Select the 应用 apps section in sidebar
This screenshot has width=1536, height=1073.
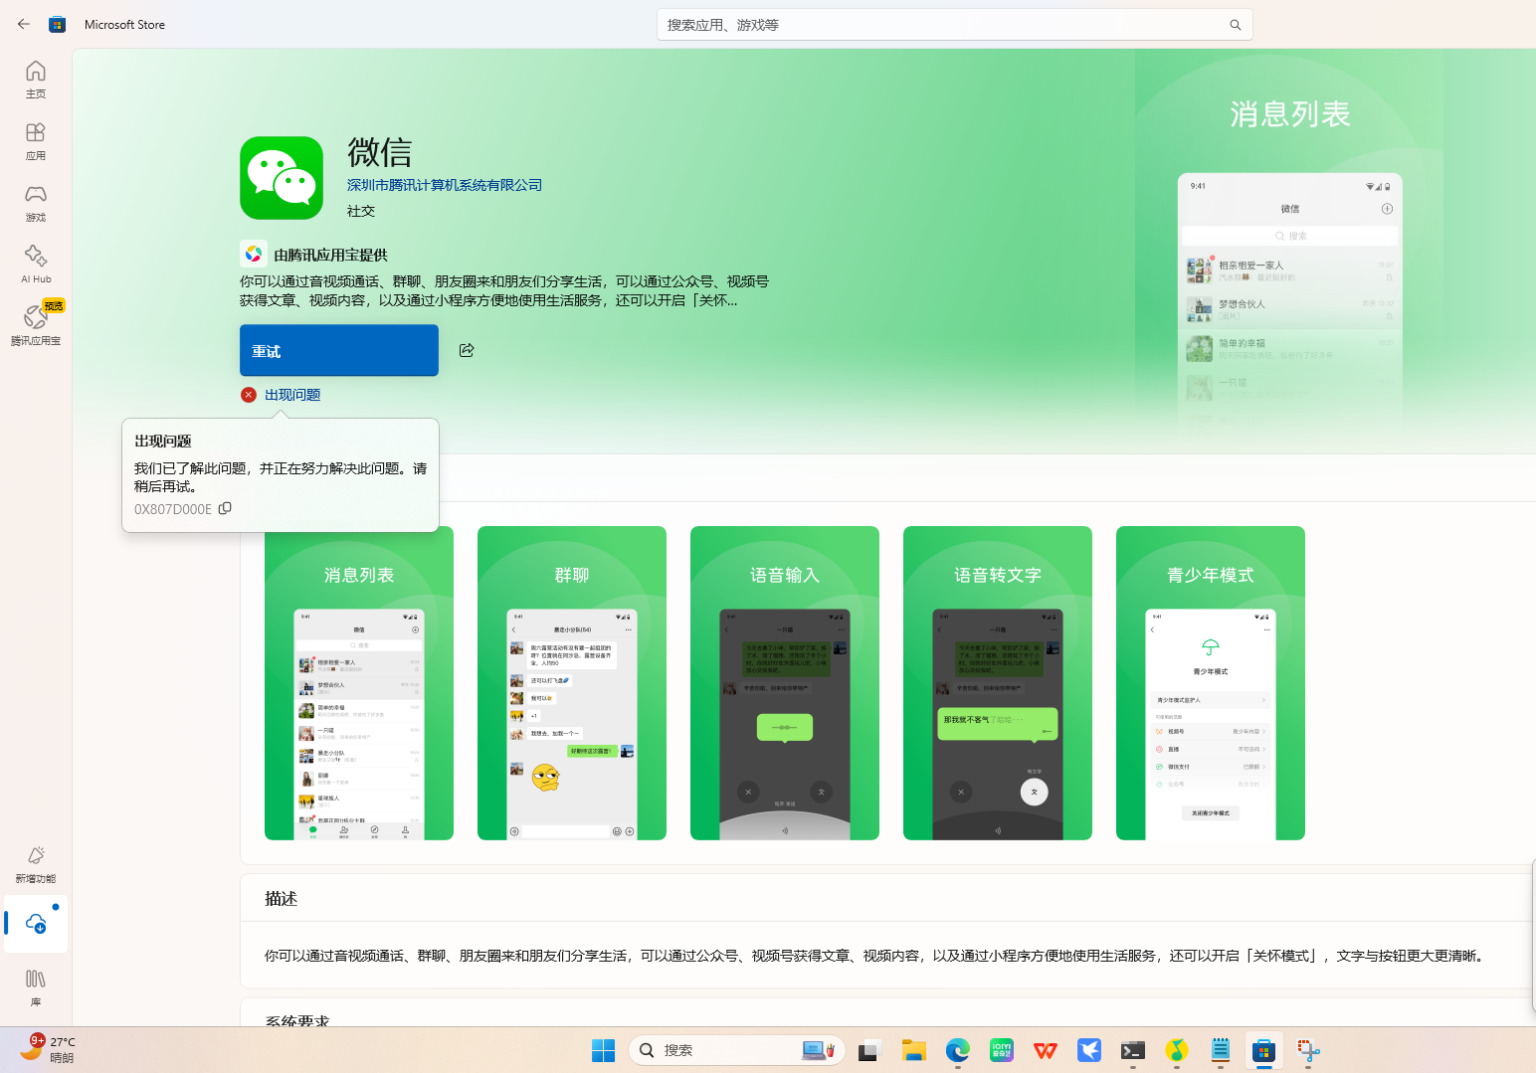pyautogui.click(x=36, y=141)
